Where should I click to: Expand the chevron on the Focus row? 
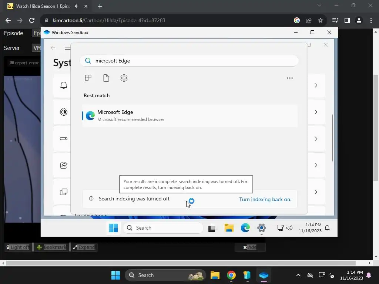click(316, 112)
